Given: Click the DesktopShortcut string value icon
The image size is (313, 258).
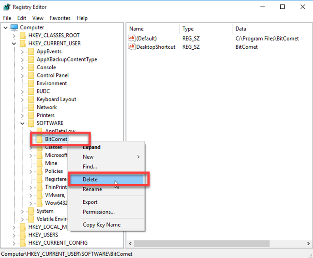Looking at the screenshot, I should (x=132, y=47).
